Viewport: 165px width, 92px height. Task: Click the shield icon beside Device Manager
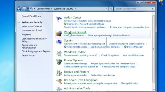pyautogui.click(x=125, y=47)
